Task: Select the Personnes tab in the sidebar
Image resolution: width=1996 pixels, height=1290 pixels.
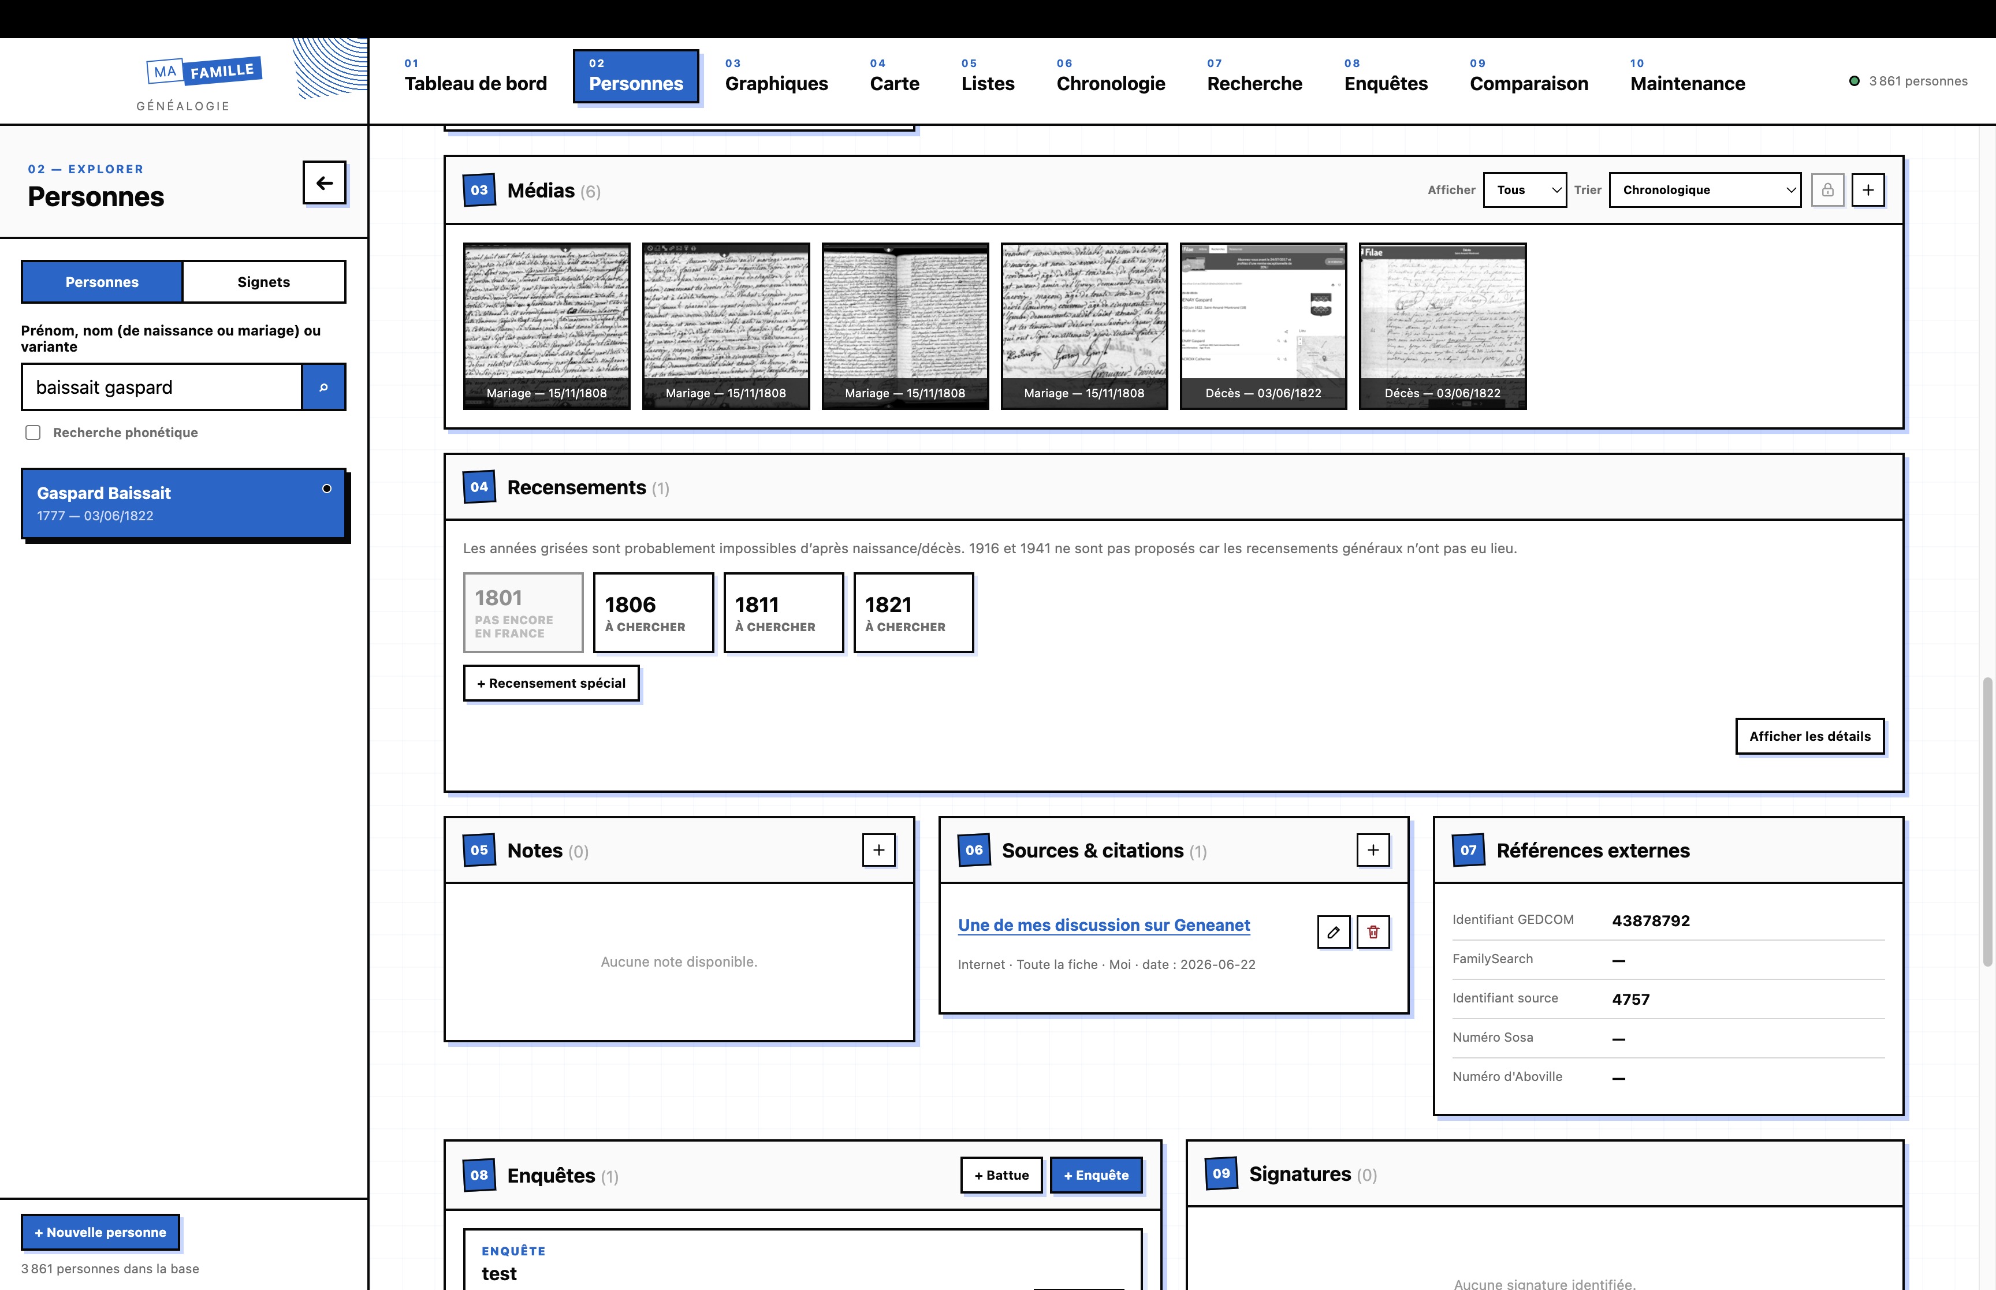Action: [102, 282]
